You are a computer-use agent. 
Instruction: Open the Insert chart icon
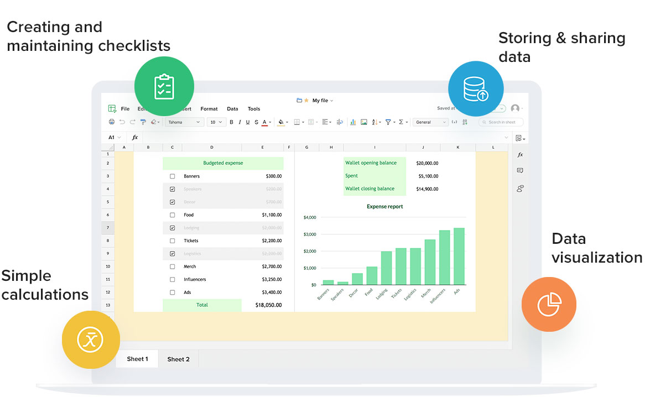(352, 122)
